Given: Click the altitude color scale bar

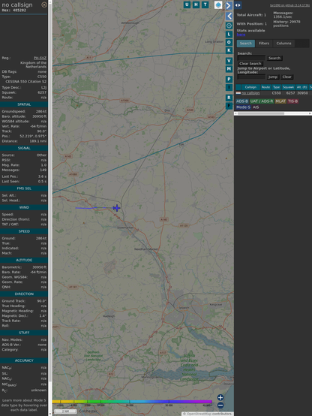Looking at the screenshot, I should (132, 402).
